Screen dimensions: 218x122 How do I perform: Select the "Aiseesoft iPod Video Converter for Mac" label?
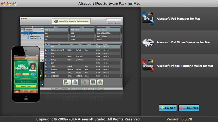(x=183, y=42)
